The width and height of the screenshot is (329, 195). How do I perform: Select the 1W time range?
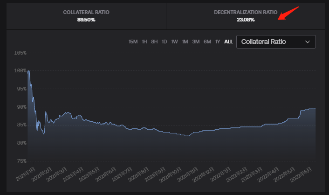click(174, 42)
